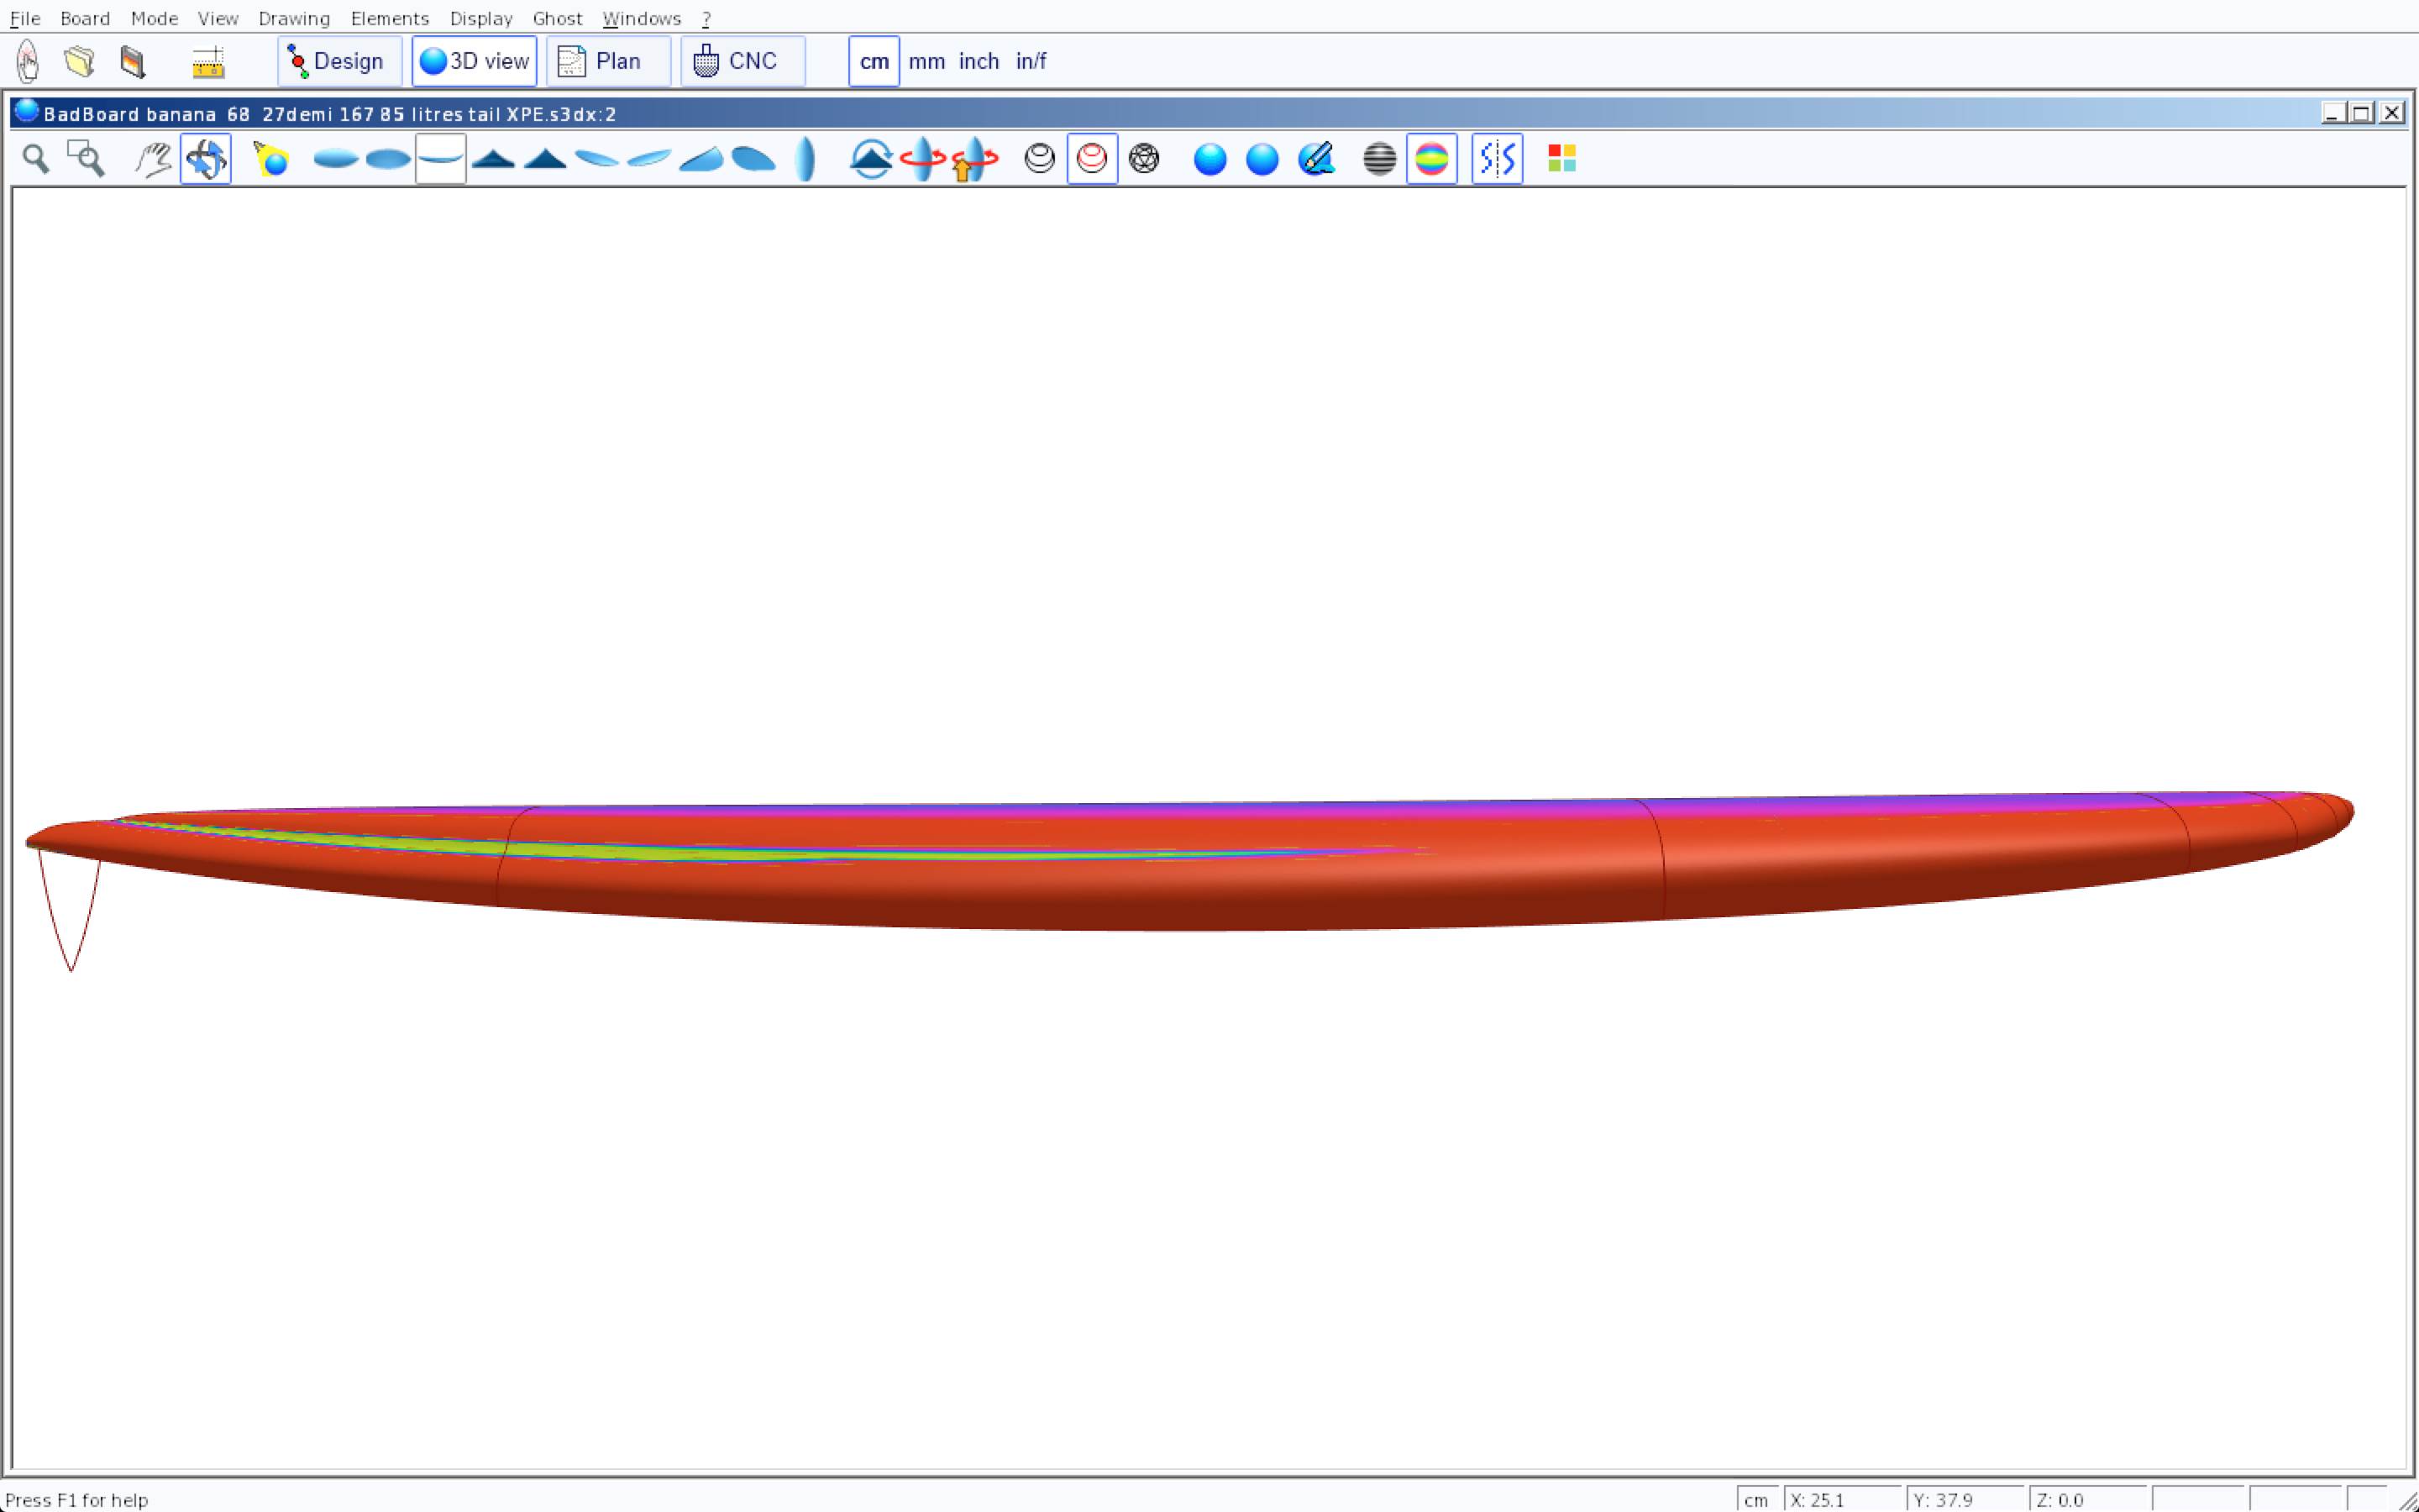Open the four-color squares palette icon
This screenshot has height=1512, width=2419.
point(1561,159)
